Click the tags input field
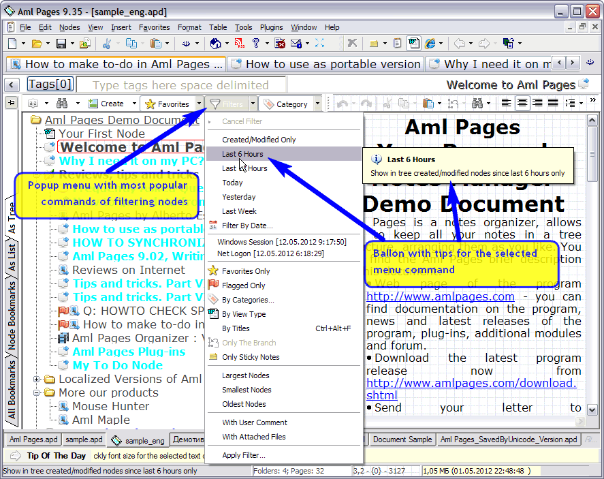This screenshot has height=479, width=604. [181, 84]
